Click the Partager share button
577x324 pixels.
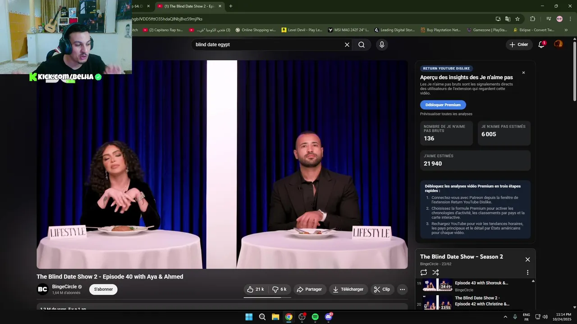[x=310, y=289]
